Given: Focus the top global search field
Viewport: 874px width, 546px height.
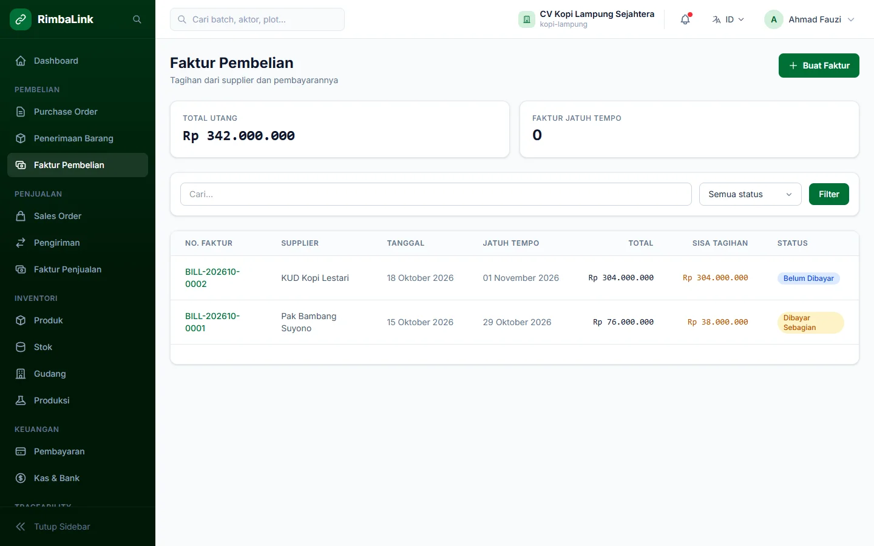Looking at the screenshot, I should [x=257, y=19].
